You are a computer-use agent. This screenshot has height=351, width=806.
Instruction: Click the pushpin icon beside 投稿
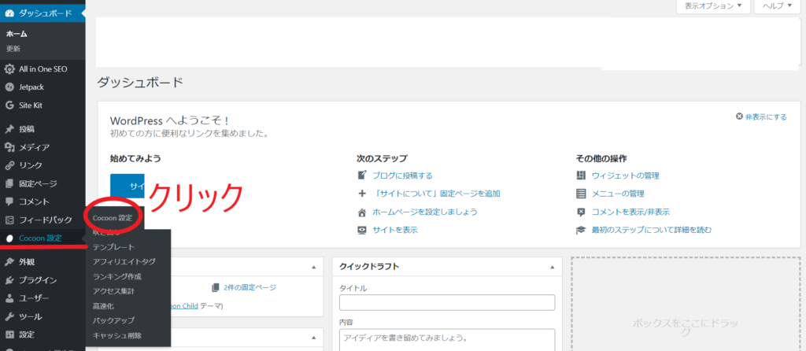click(x=9, y=129)
